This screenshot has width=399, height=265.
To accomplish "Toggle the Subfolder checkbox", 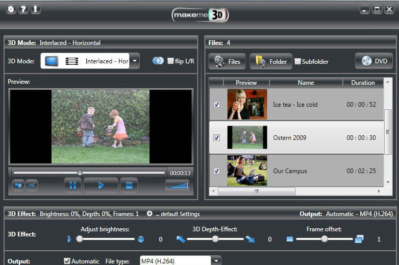I will click(297, 62).
